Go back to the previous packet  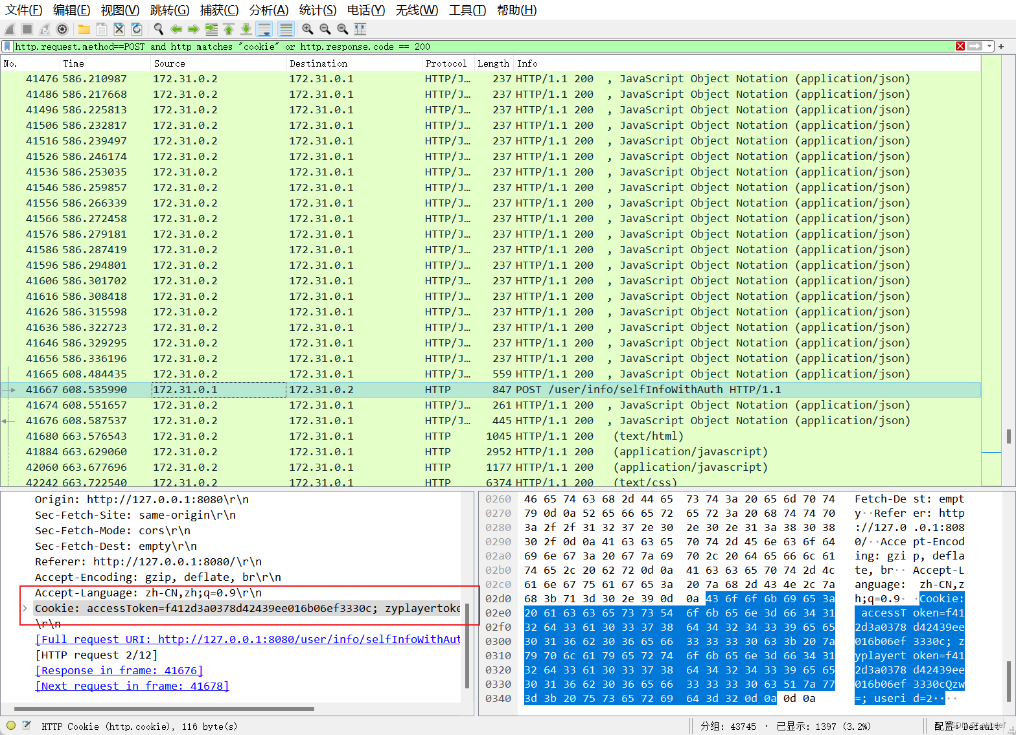tap(176, 29)
